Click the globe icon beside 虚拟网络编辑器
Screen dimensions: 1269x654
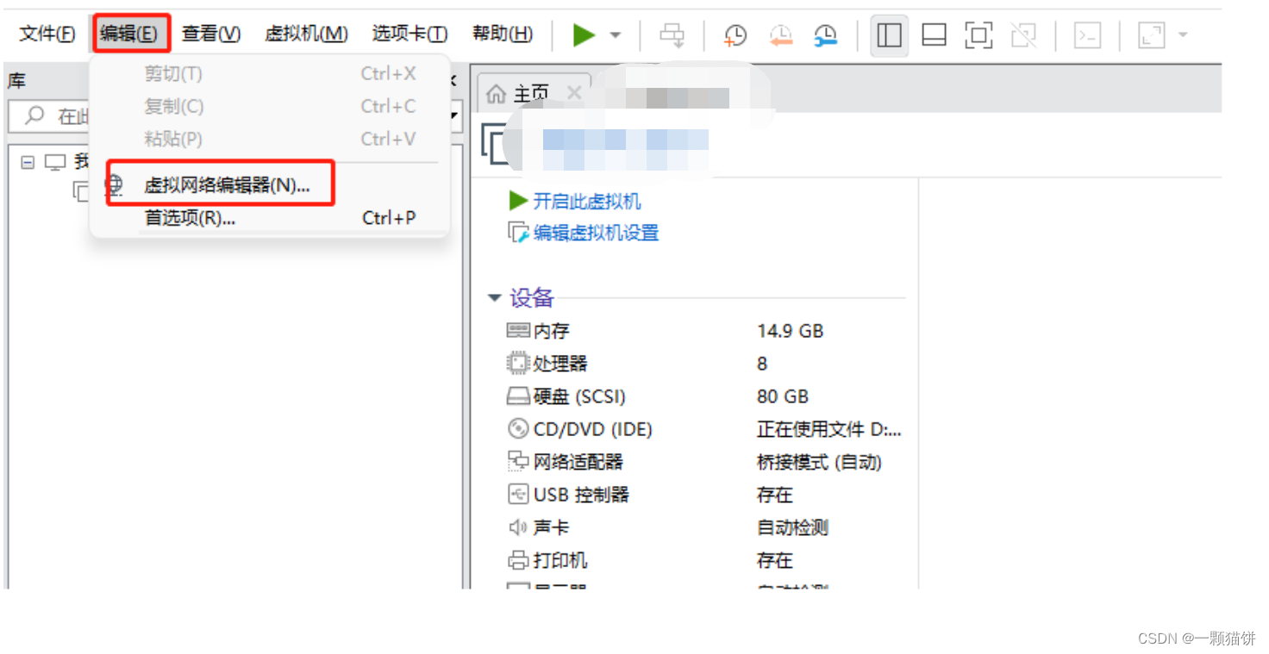coord(116,184)
